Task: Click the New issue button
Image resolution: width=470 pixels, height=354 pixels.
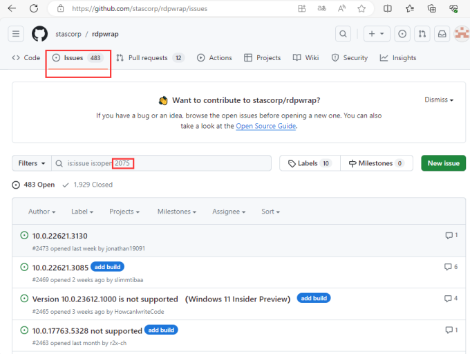Action: pos(443,163)
